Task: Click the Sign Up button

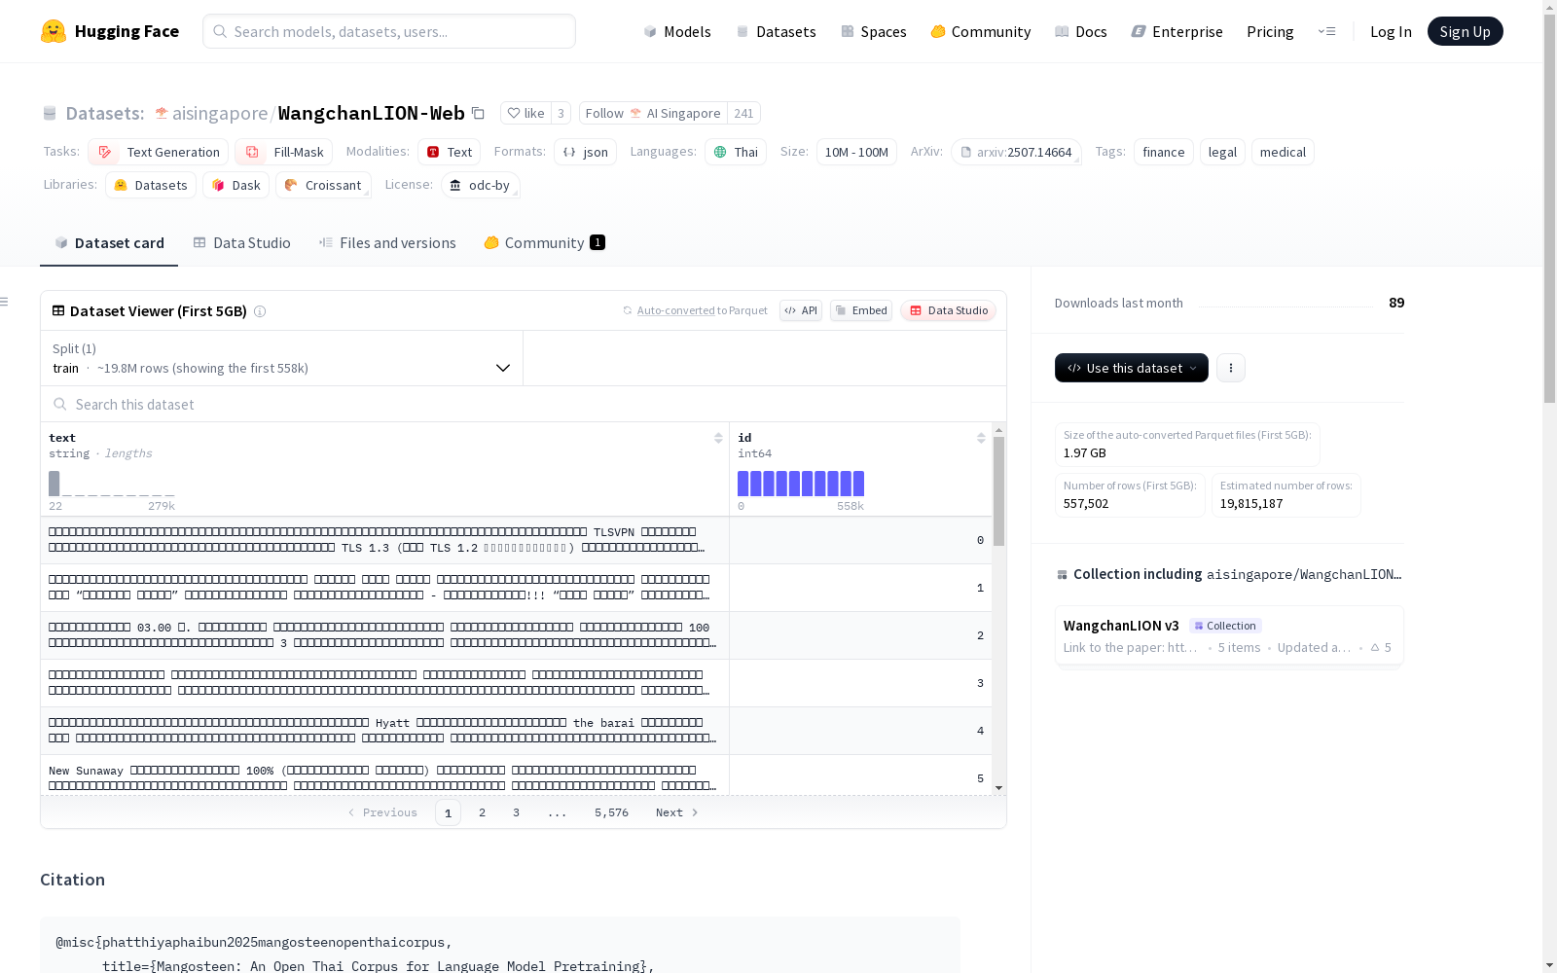Action: 1466,31
